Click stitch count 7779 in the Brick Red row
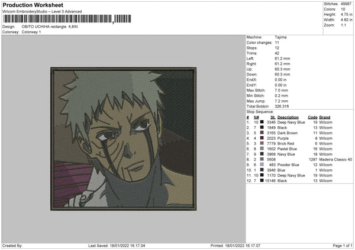Screen dimensions: 355x250 [x=271, y=143]
